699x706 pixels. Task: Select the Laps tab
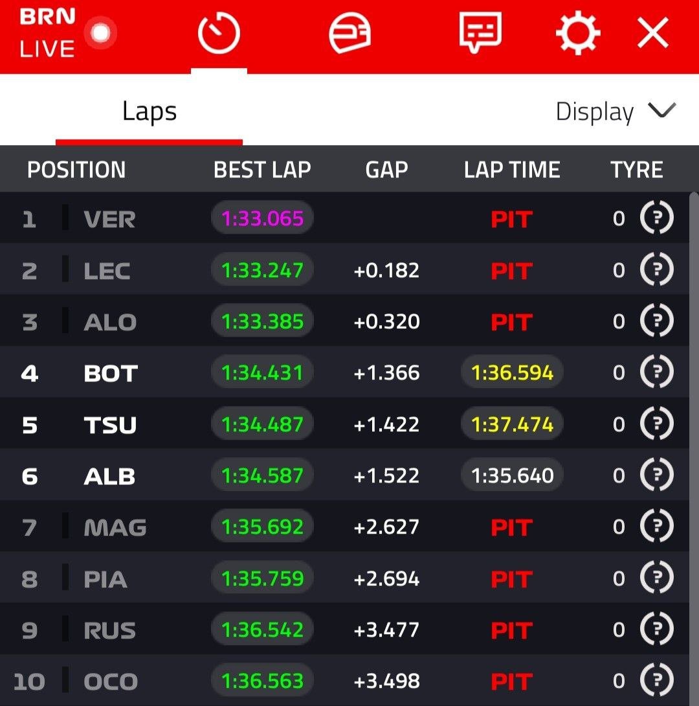click(x=150, y=111)
